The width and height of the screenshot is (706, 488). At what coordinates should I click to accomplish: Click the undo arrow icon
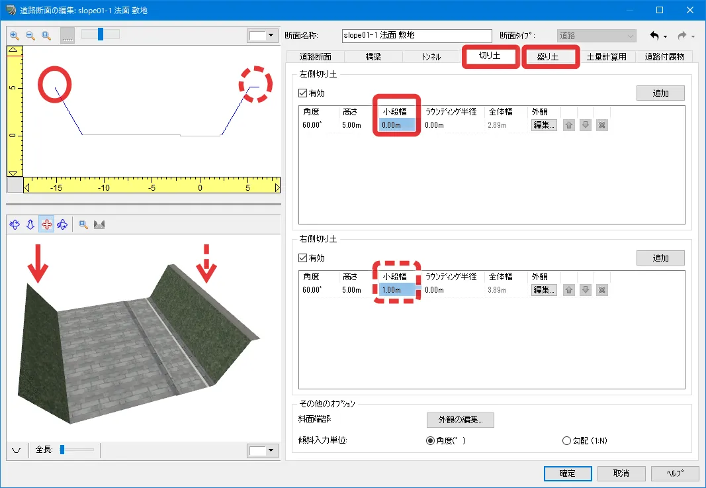tap(654, 36)
